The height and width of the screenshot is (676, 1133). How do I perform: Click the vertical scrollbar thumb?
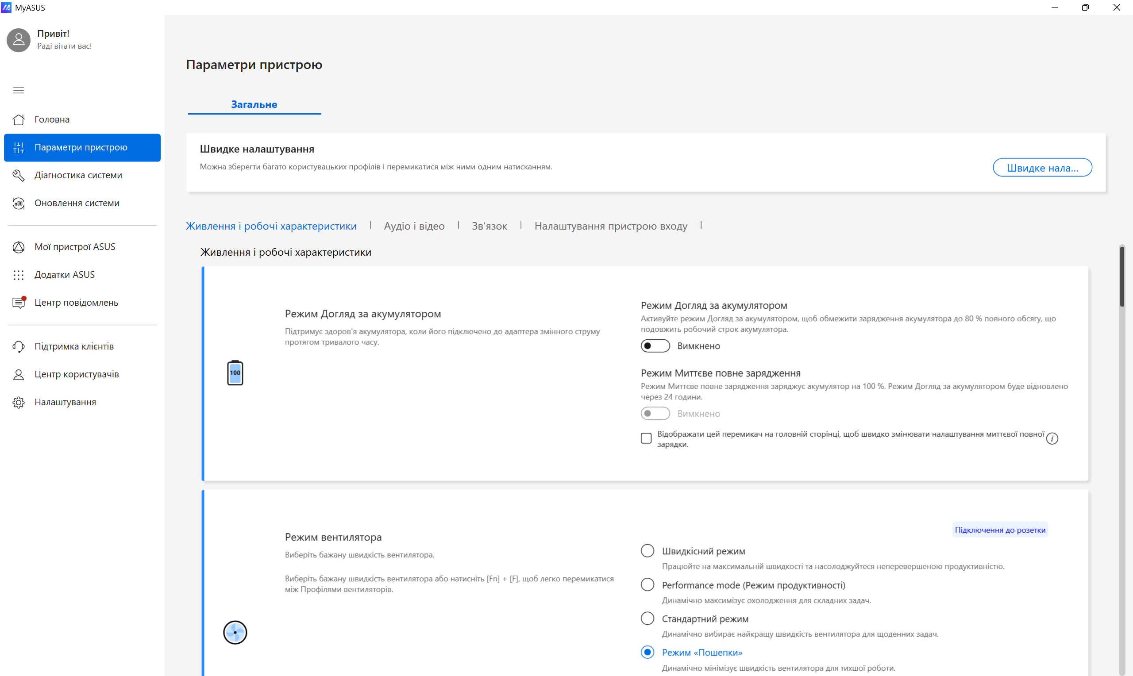point(1121,276)
